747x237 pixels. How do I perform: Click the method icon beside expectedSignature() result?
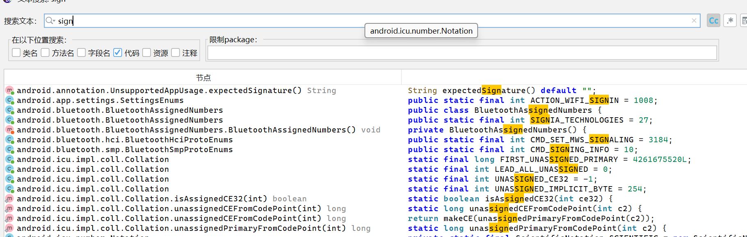click(x=9, y=91)
